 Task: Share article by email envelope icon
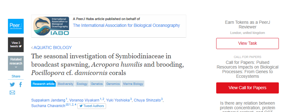coord(12,93)
